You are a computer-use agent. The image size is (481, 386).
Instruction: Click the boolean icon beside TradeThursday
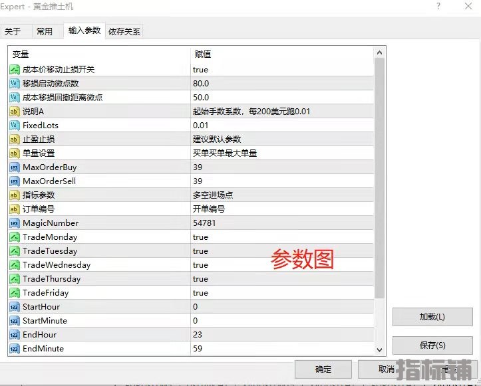click(x=15, y=279)
